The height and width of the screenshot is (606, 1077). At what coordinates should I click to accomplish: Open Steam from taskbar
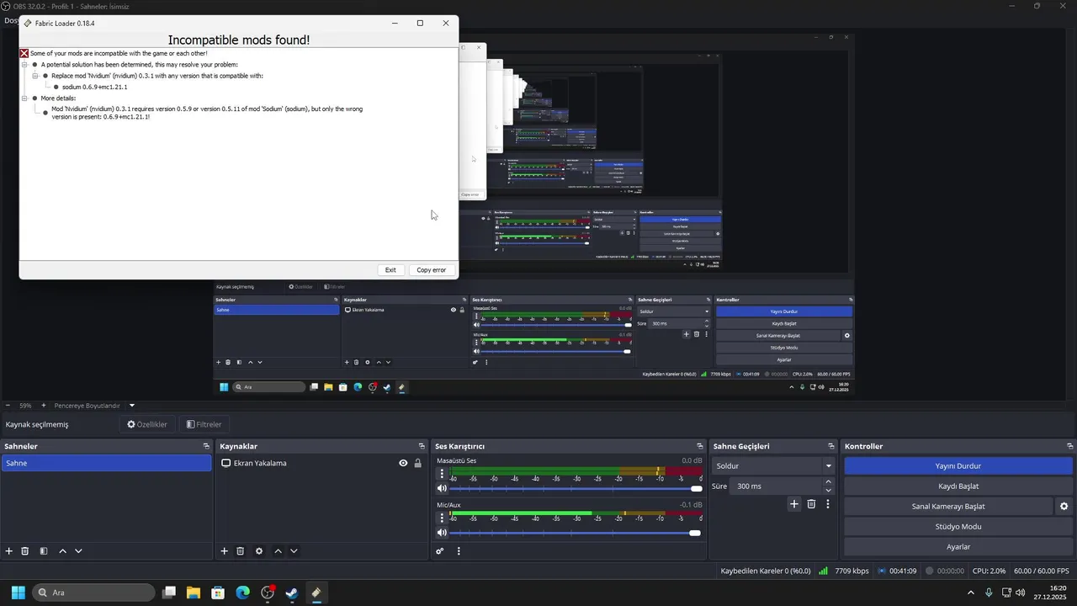pyautogui.click(x=291, y=593)
